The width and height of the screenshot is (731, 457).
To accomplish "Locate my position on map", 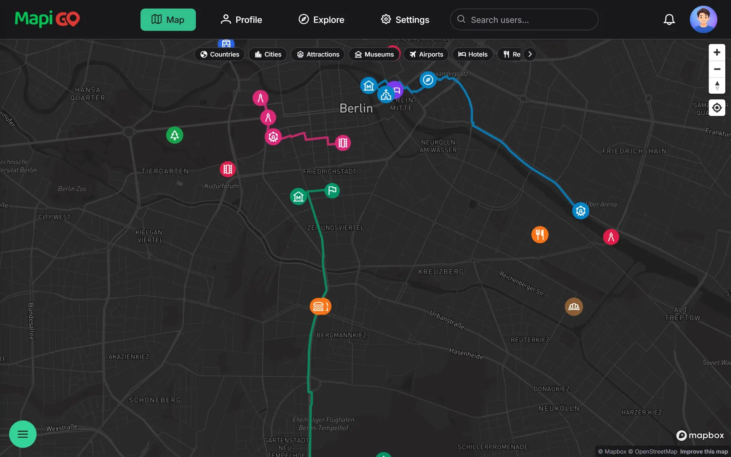I will tap(717, 108).
